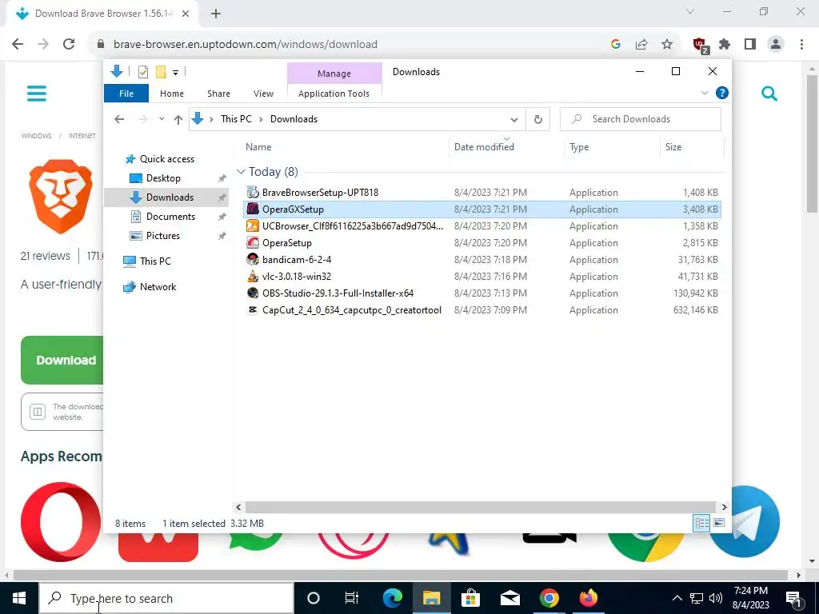Open Customize Quick Access Toolbar dropdown
819x614 pixels.
click(x=175, y=73)
